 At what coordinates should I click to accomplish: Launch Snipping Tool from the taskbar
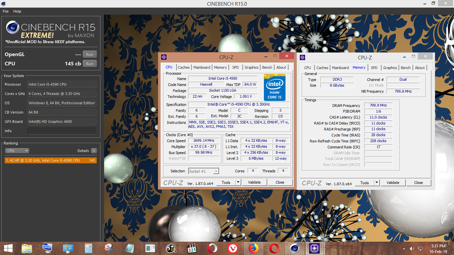109,248
